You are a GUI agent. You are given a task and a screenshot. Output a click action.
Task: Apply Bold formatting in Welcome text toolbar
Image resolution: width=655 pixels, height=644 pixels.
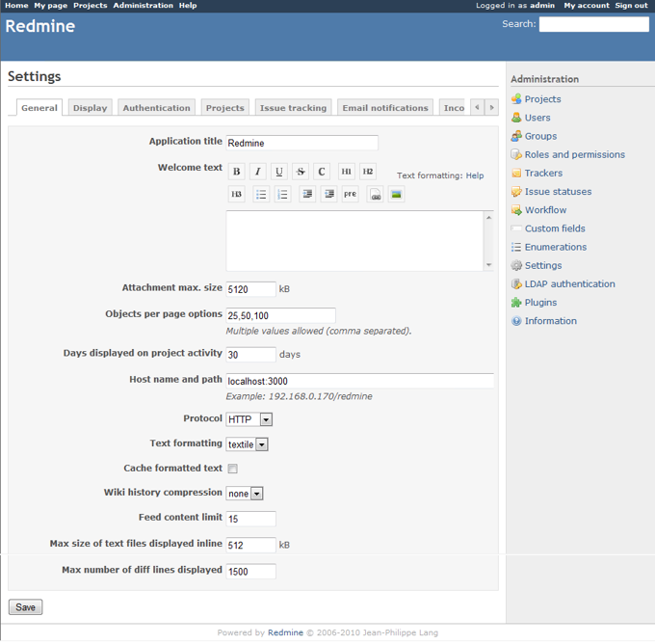236,172
